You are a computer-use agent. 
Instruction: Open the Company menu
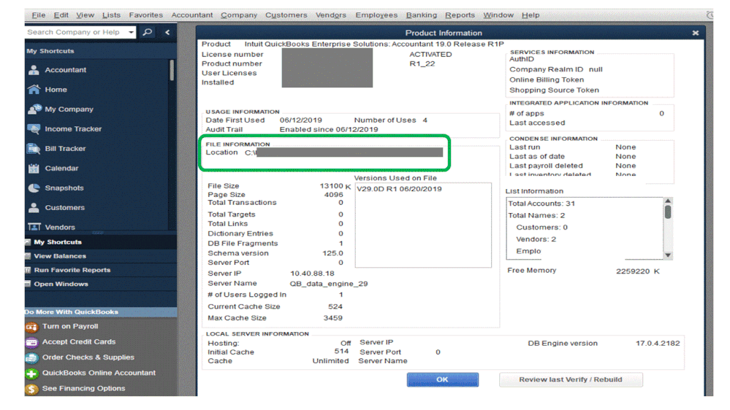pos(239,15)
